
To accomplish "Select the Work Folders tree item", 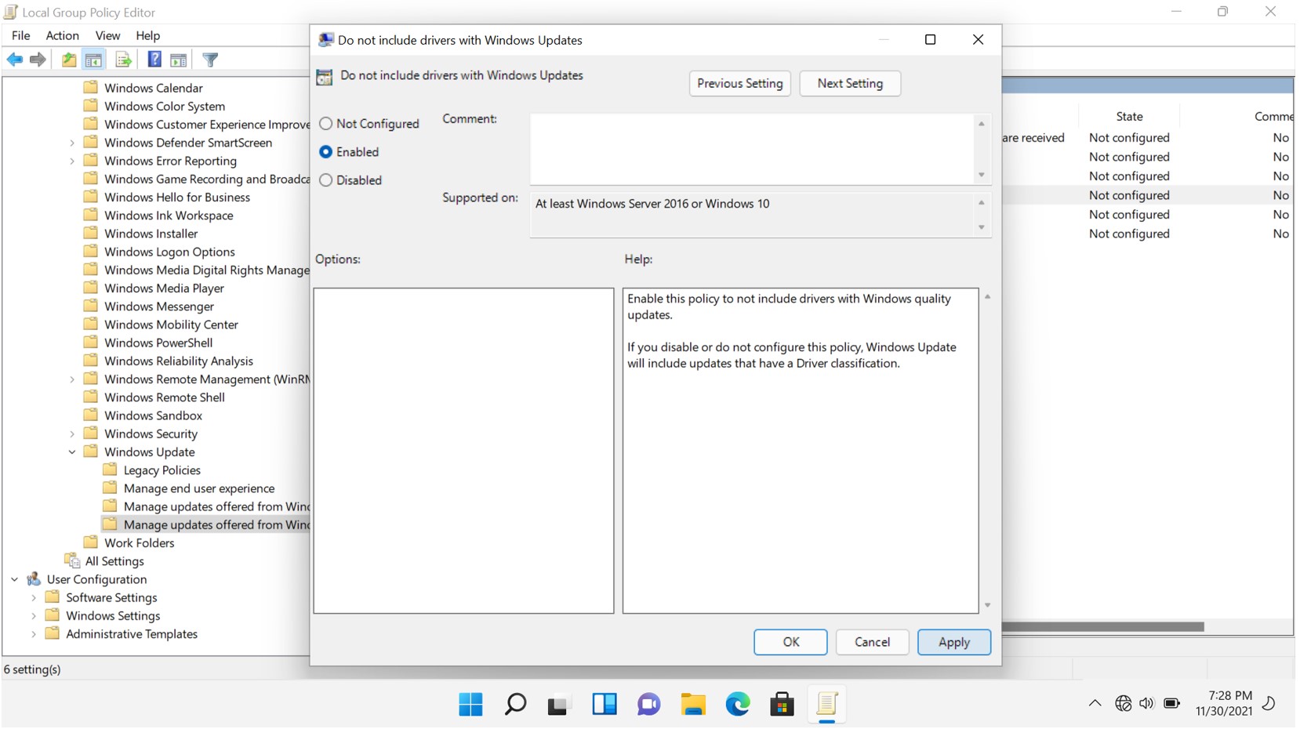I will (139, 543).
